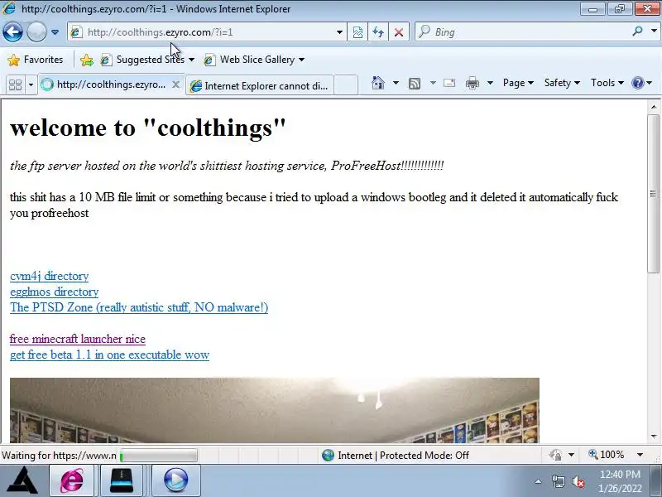The height and width of the screenshot is (497, 662).
Task: Open the Page menu
Action: pos(518,83)
